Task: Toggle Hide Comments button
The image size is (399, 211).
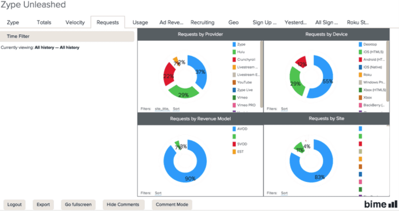Action: pos(123,205)
